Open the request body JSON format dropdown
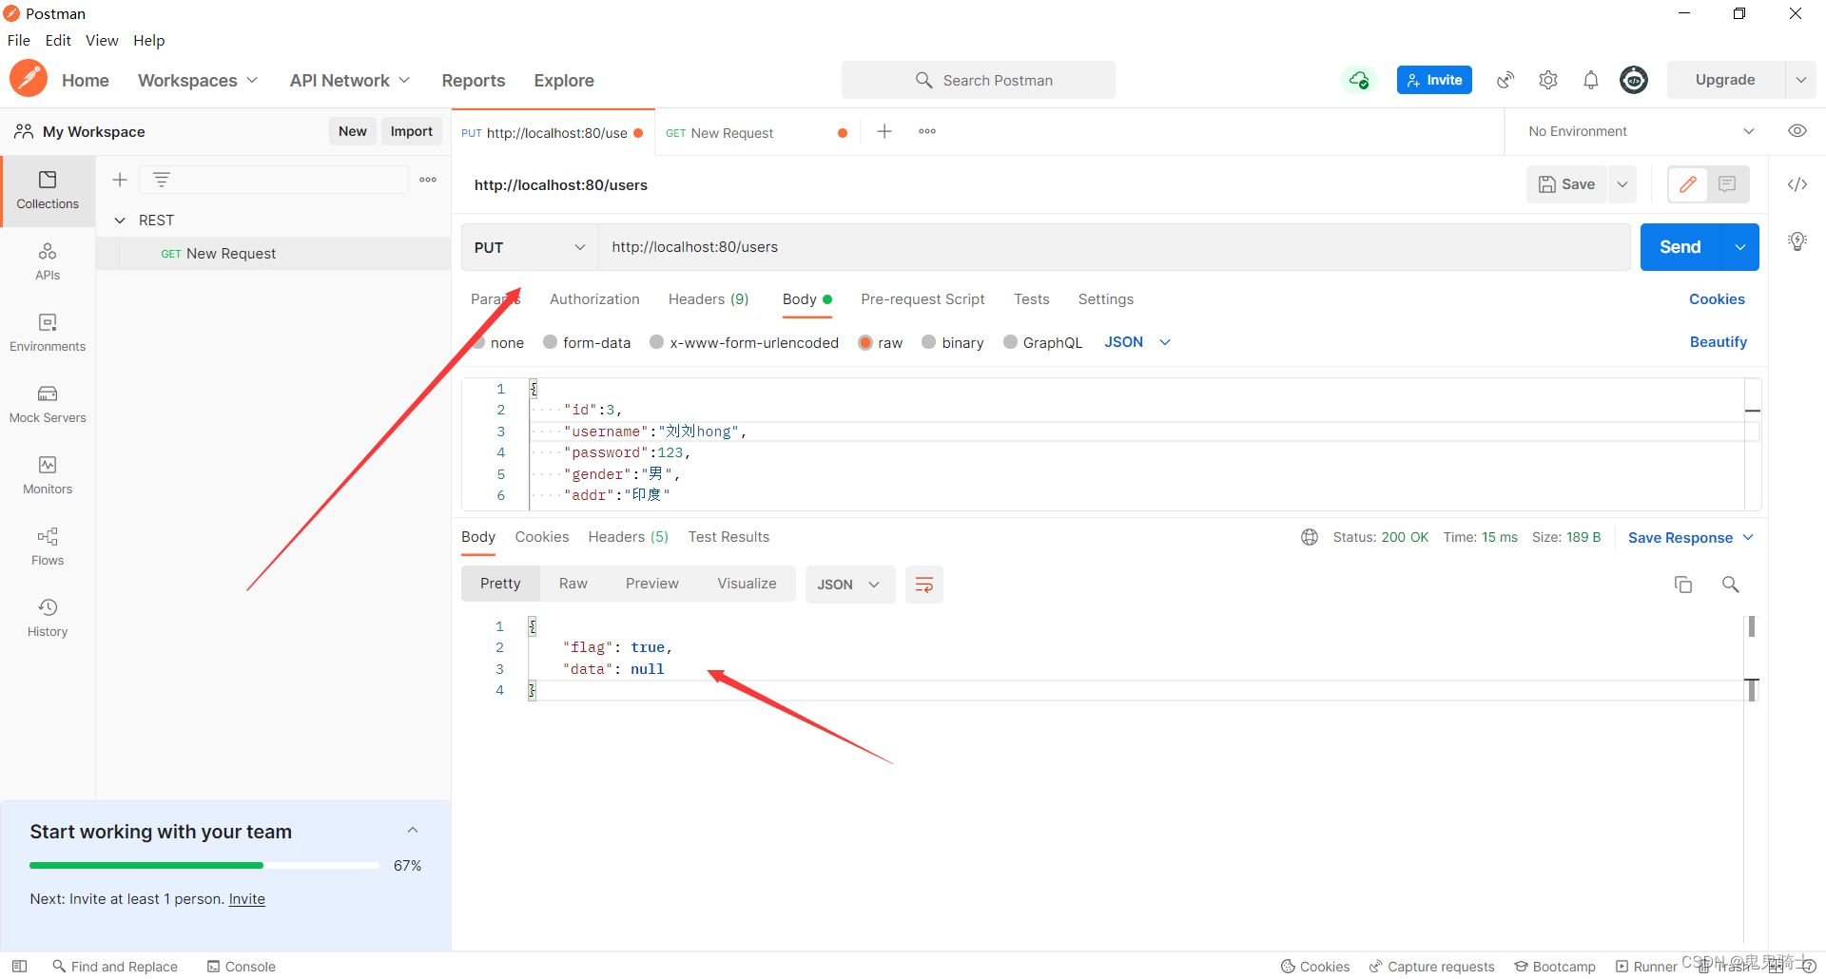The image size is (1826, 979). click(x=1137, y=342)
